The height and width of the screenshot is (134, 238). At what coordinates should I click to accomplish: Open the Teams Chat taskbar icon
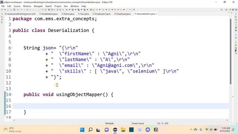(107, 130)
